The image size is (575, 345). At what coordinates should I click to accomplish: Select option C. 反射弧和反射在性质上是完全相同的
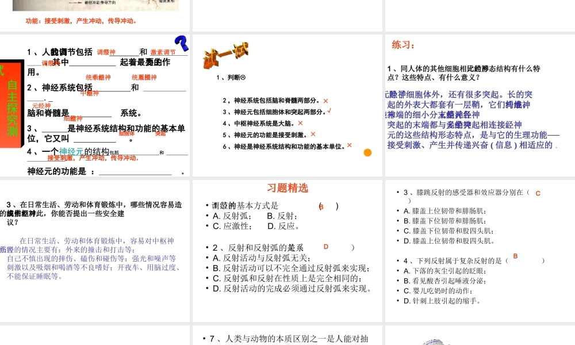pyautogui.click(x=288, y=279)
